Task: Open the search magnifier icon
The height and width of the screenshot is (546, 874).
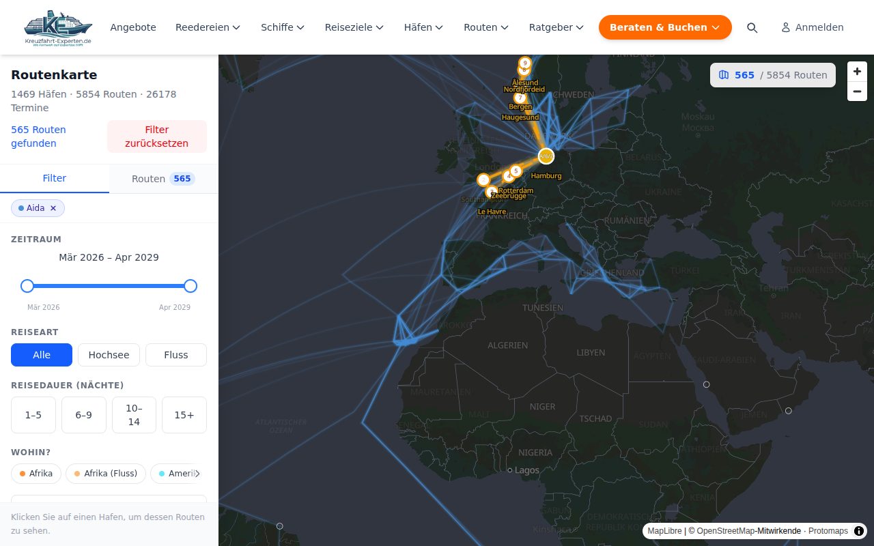Action: pos(752,27)
